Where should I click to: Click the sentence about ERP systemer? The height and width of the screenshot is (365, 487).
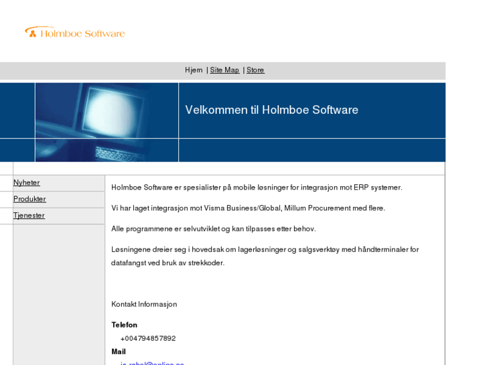click(x=257, y=188)
